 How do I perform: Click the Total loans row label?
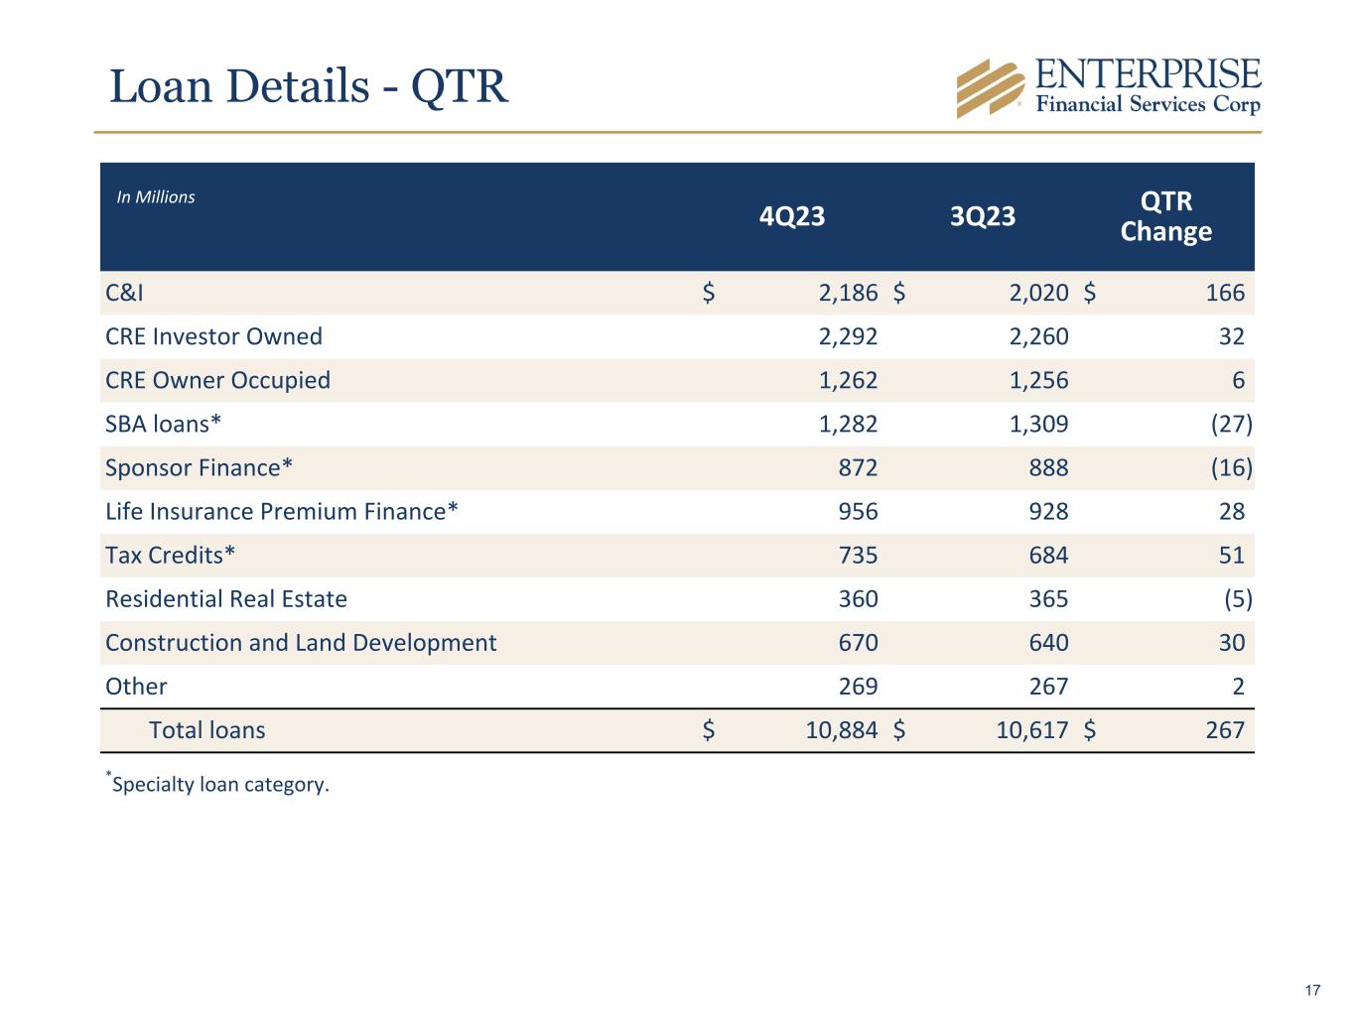coord(207,730)
